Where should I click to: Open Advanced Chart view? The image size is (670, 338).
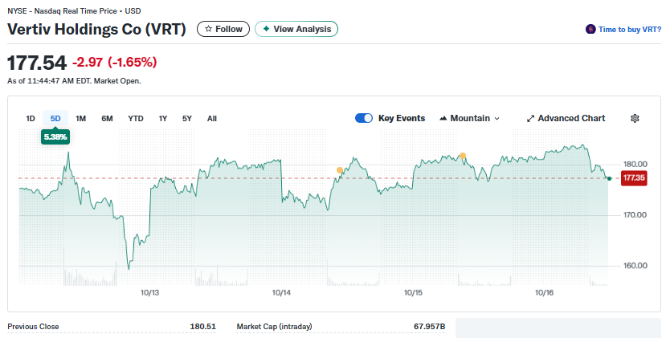[x=571, y=118]
